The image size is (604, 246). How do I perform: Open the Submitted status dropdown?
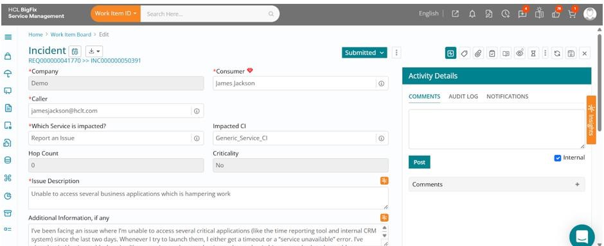coord(364,53)
